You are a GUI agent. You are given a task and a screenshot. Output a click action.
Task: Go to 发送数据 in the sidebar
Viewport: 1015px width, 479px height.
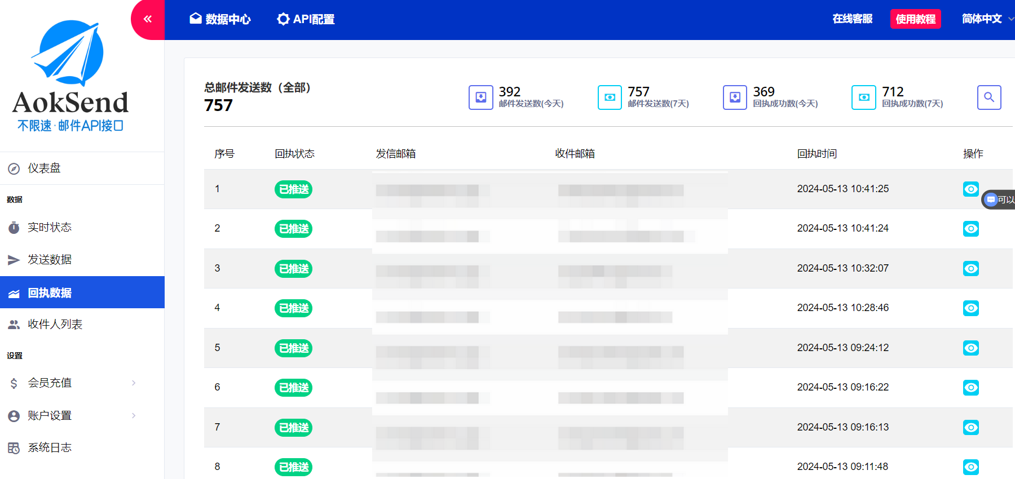[x=50, y=260]
